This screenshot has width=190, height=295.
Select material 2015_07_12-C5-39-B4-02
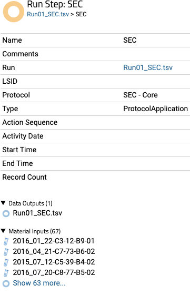click(54, 262)
